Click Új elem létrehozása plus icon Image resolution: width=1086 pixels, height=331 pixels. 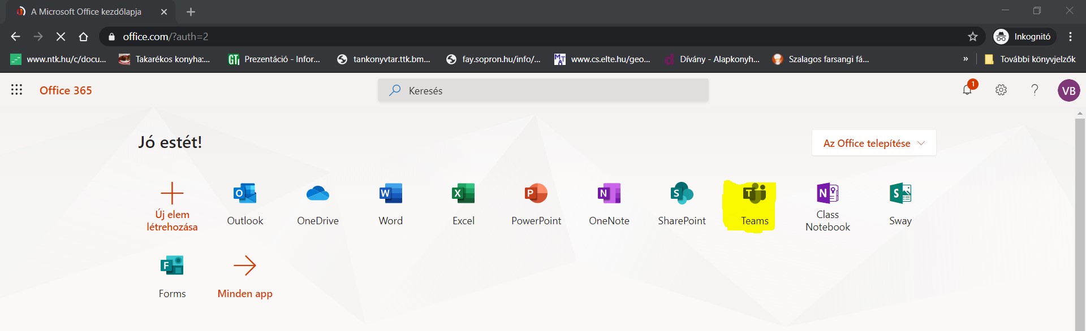pyautogui.click(x=172, y=193)
